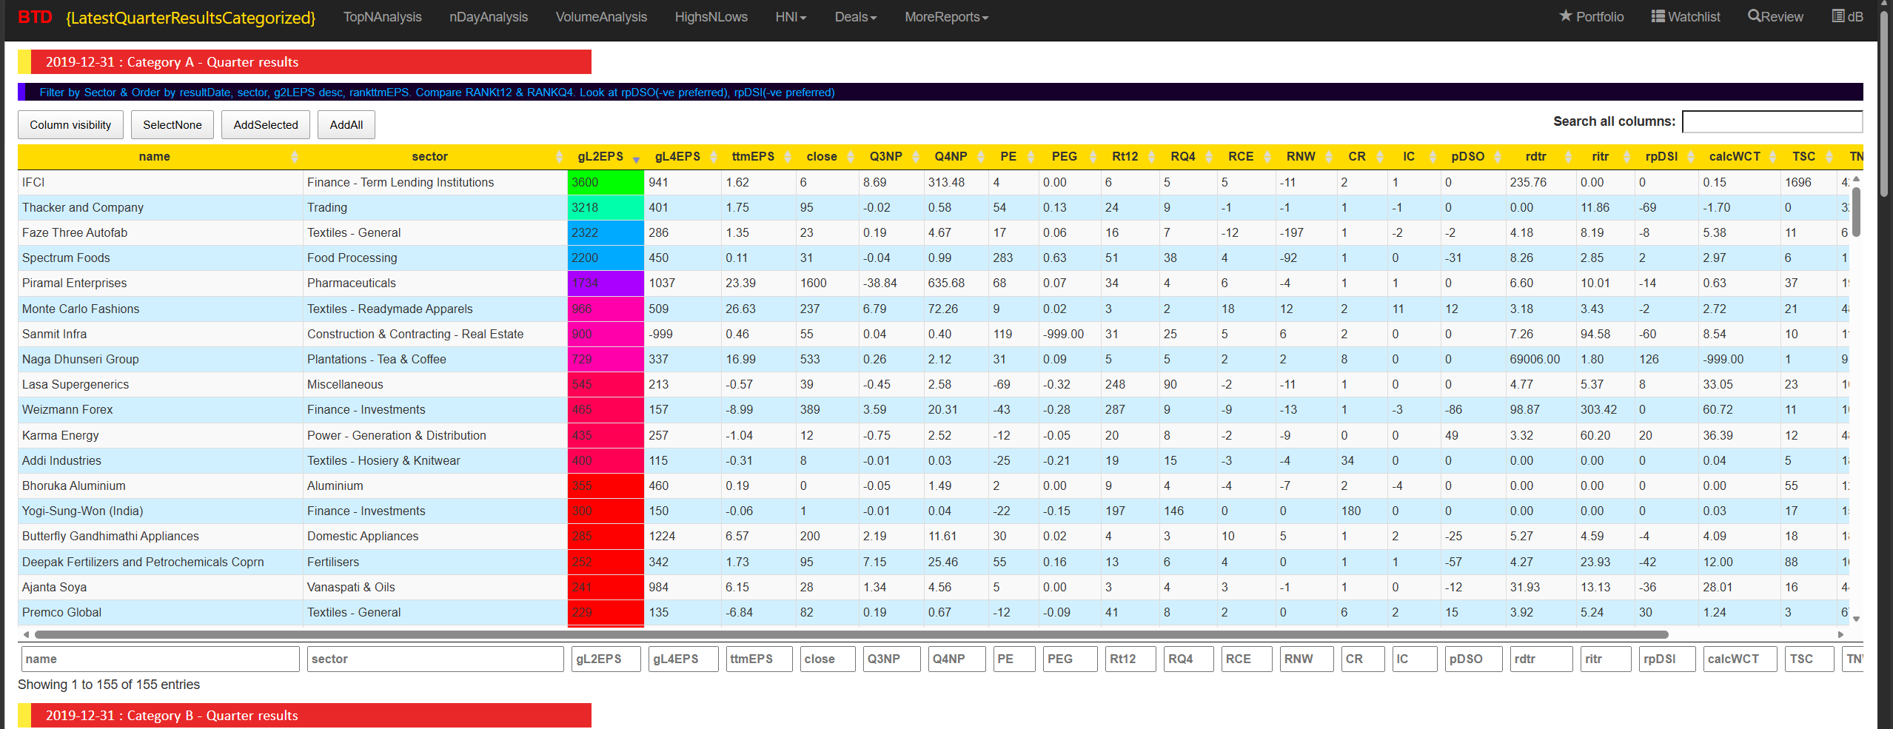Select green 3600 gL2EPS cell
This screenshot has height=729, width=1893.
coord(606,182)
